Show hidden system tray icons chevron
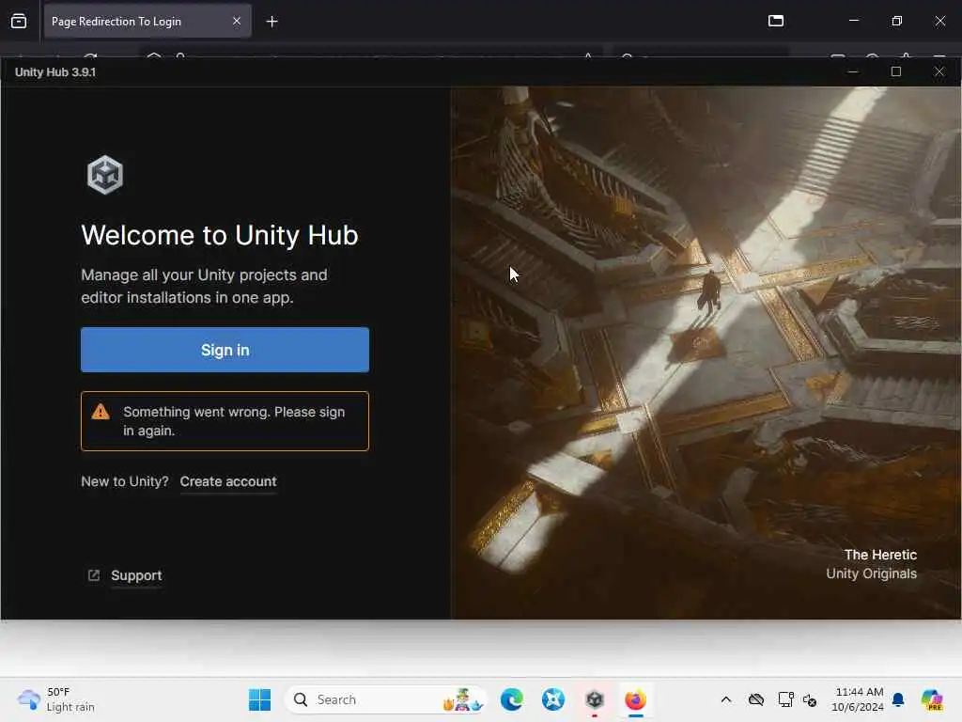The image size is (962, 722). 726,699
